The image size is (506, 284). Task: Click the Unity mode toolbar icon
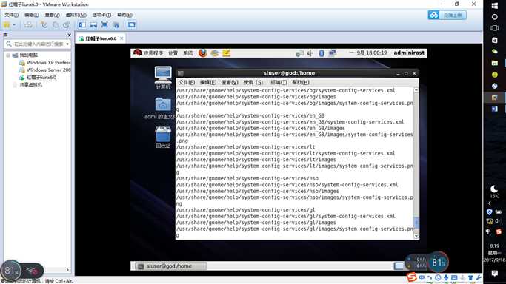pyautogui.click(x=116, y=25)
